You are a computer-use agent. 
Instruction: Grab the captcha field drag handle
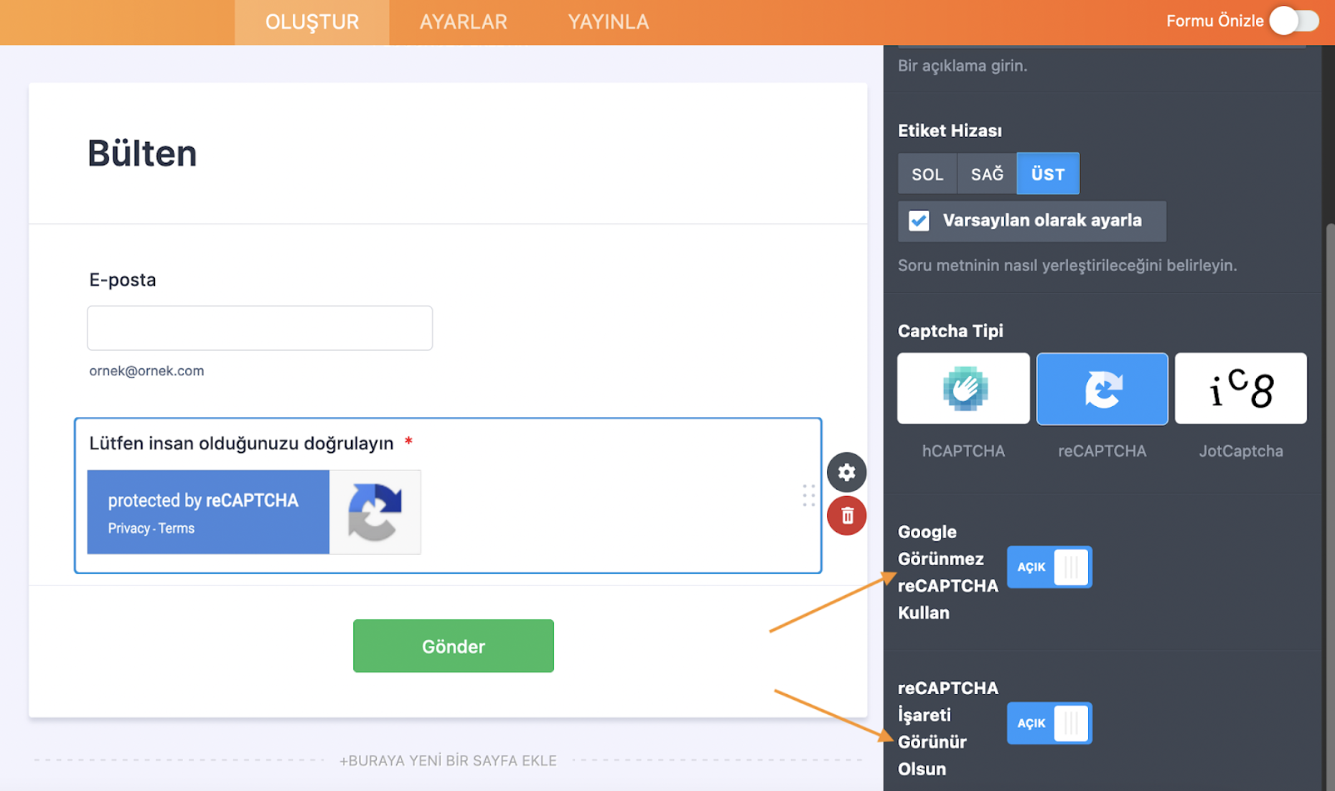tap(809, 495)
